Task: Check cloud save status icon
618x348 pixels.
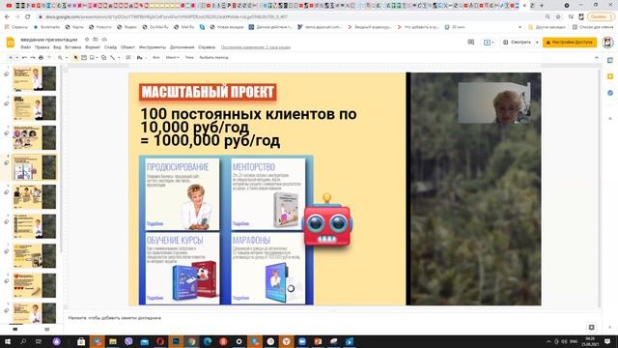Action: click(104, 40)
